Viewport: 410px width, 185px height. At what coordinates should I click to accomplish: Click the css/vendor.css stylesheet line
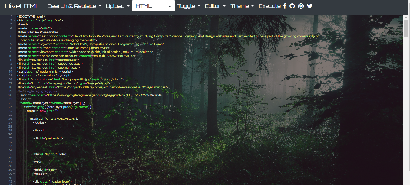pyautogui.click(x=50, y=63)
